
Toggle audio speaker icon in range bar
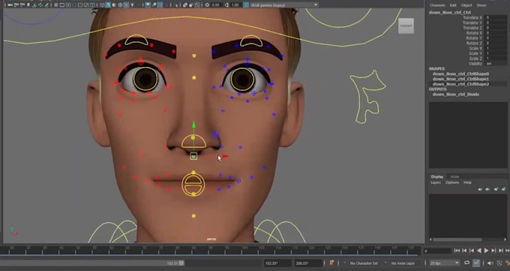[490, 263]
